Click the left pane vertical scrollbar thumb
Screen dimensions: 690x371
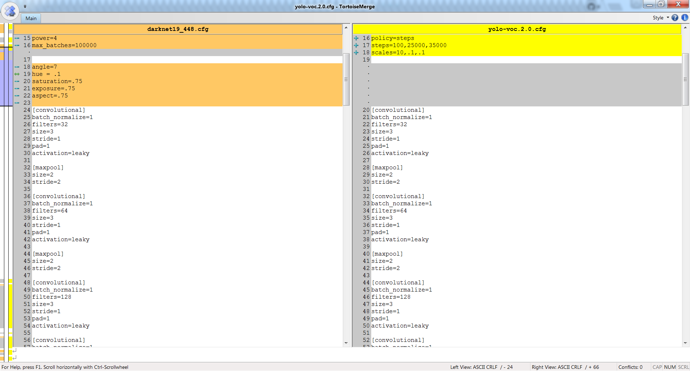[x=346, y=79]
